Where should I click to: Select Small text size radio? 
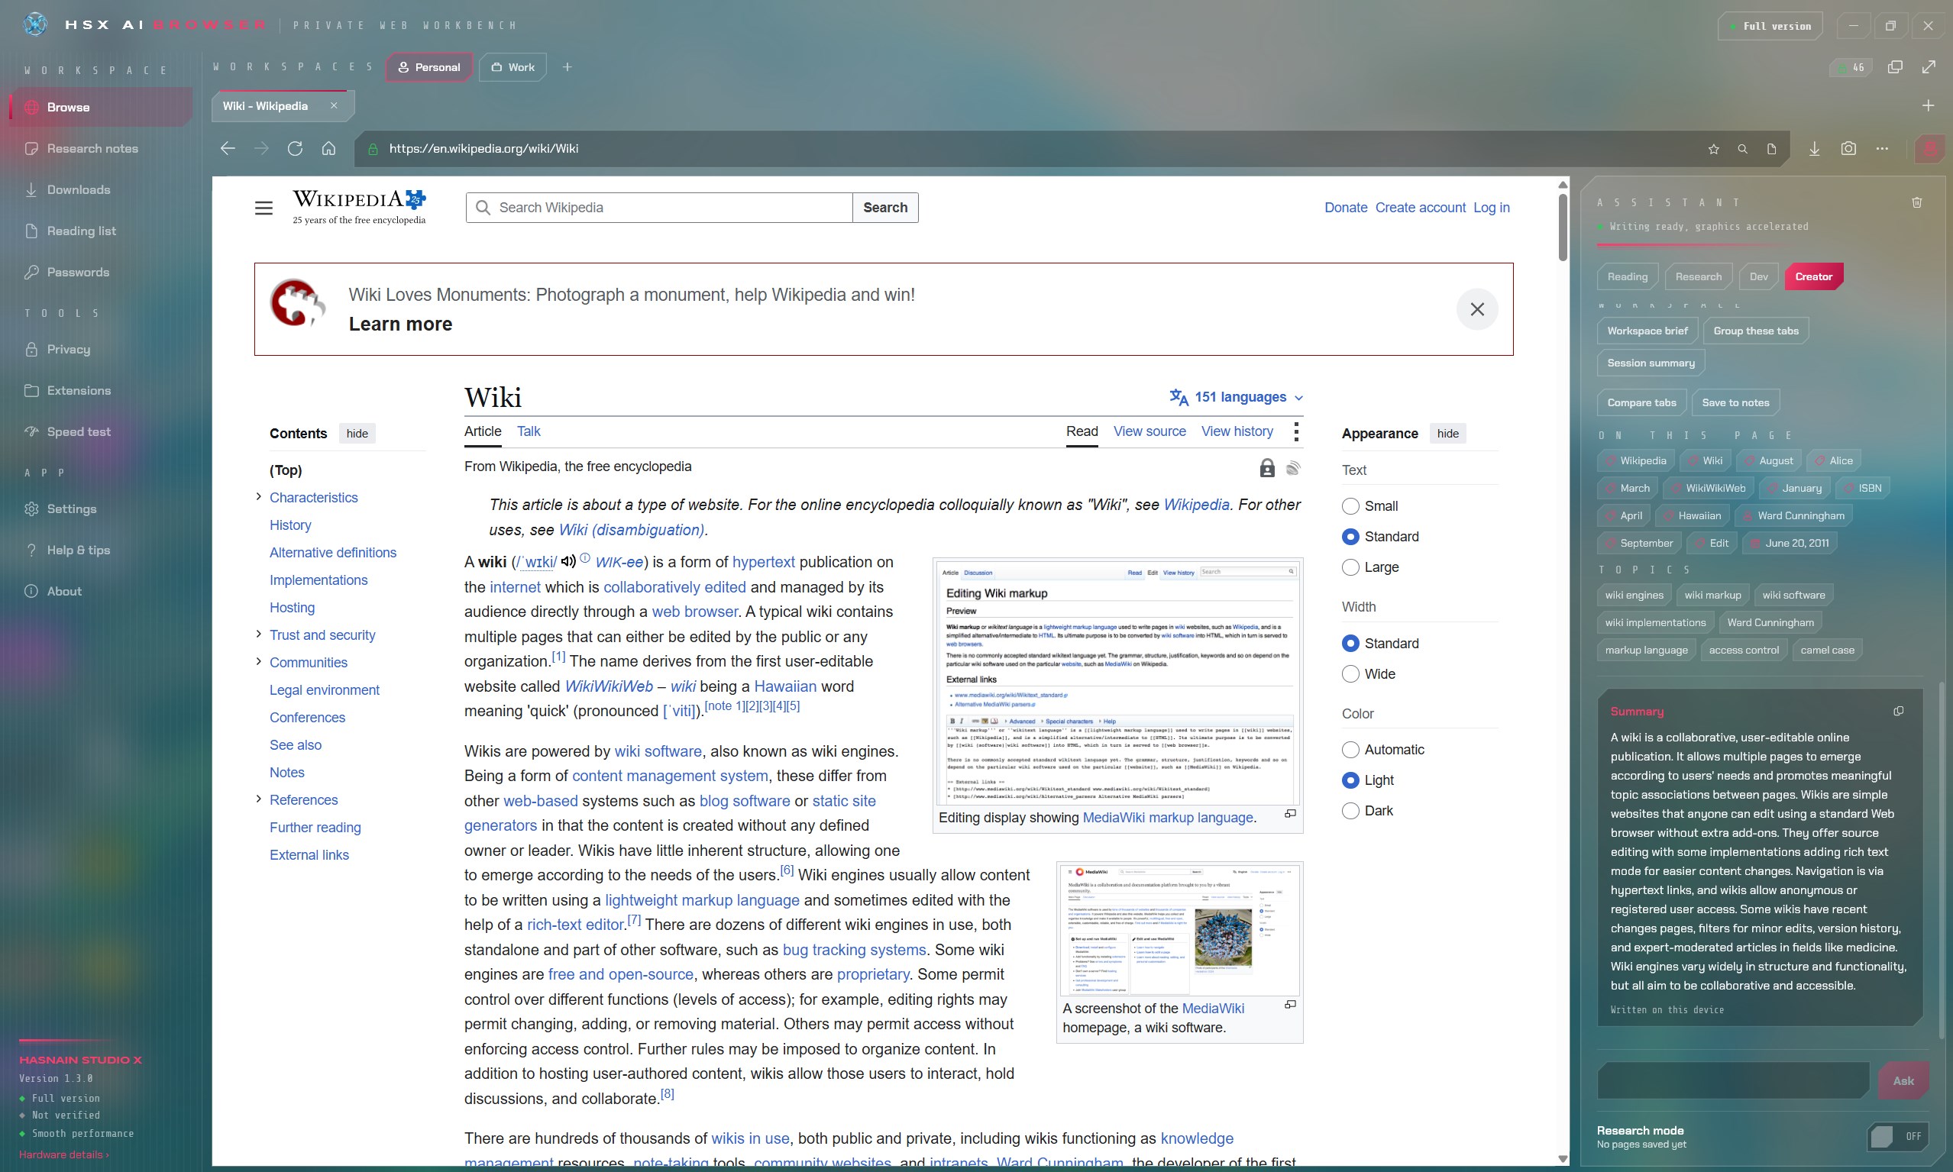(1350, 506)
